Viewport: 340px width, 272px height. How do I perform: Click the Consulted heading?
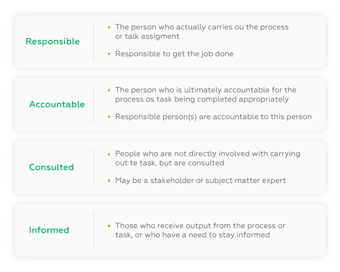[51, 167]
